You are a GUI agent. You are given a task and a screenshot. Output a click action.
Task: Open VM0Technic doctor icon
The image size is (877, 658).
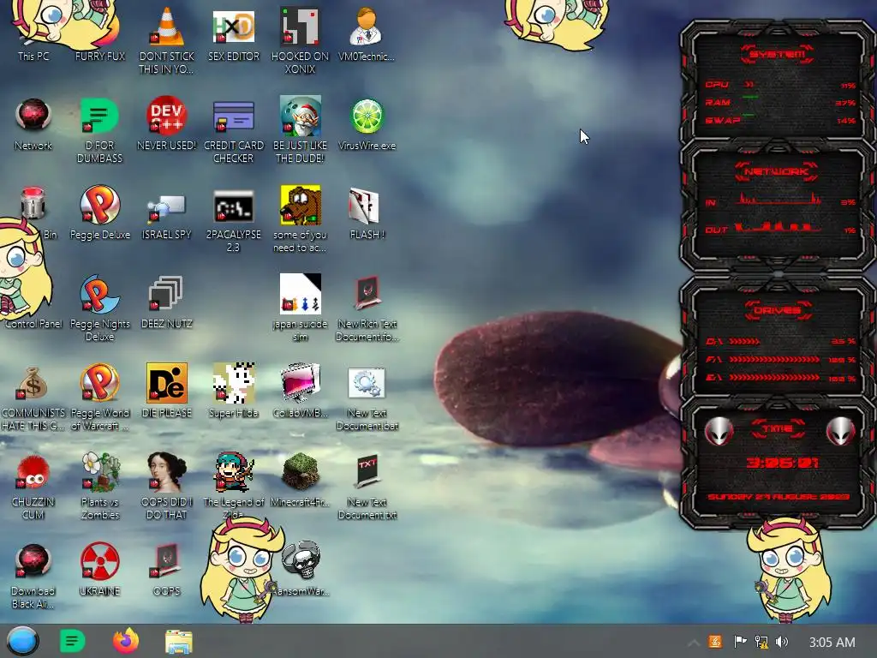pyautogui.click(x=367, y=33)
